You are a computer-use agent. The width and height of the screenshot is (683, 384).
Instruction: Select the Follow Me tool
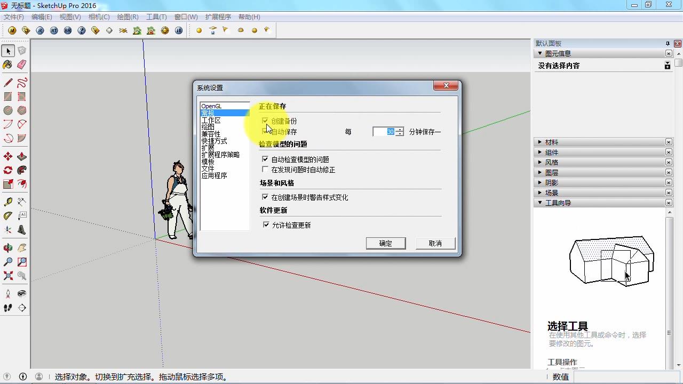pos(22,170)
